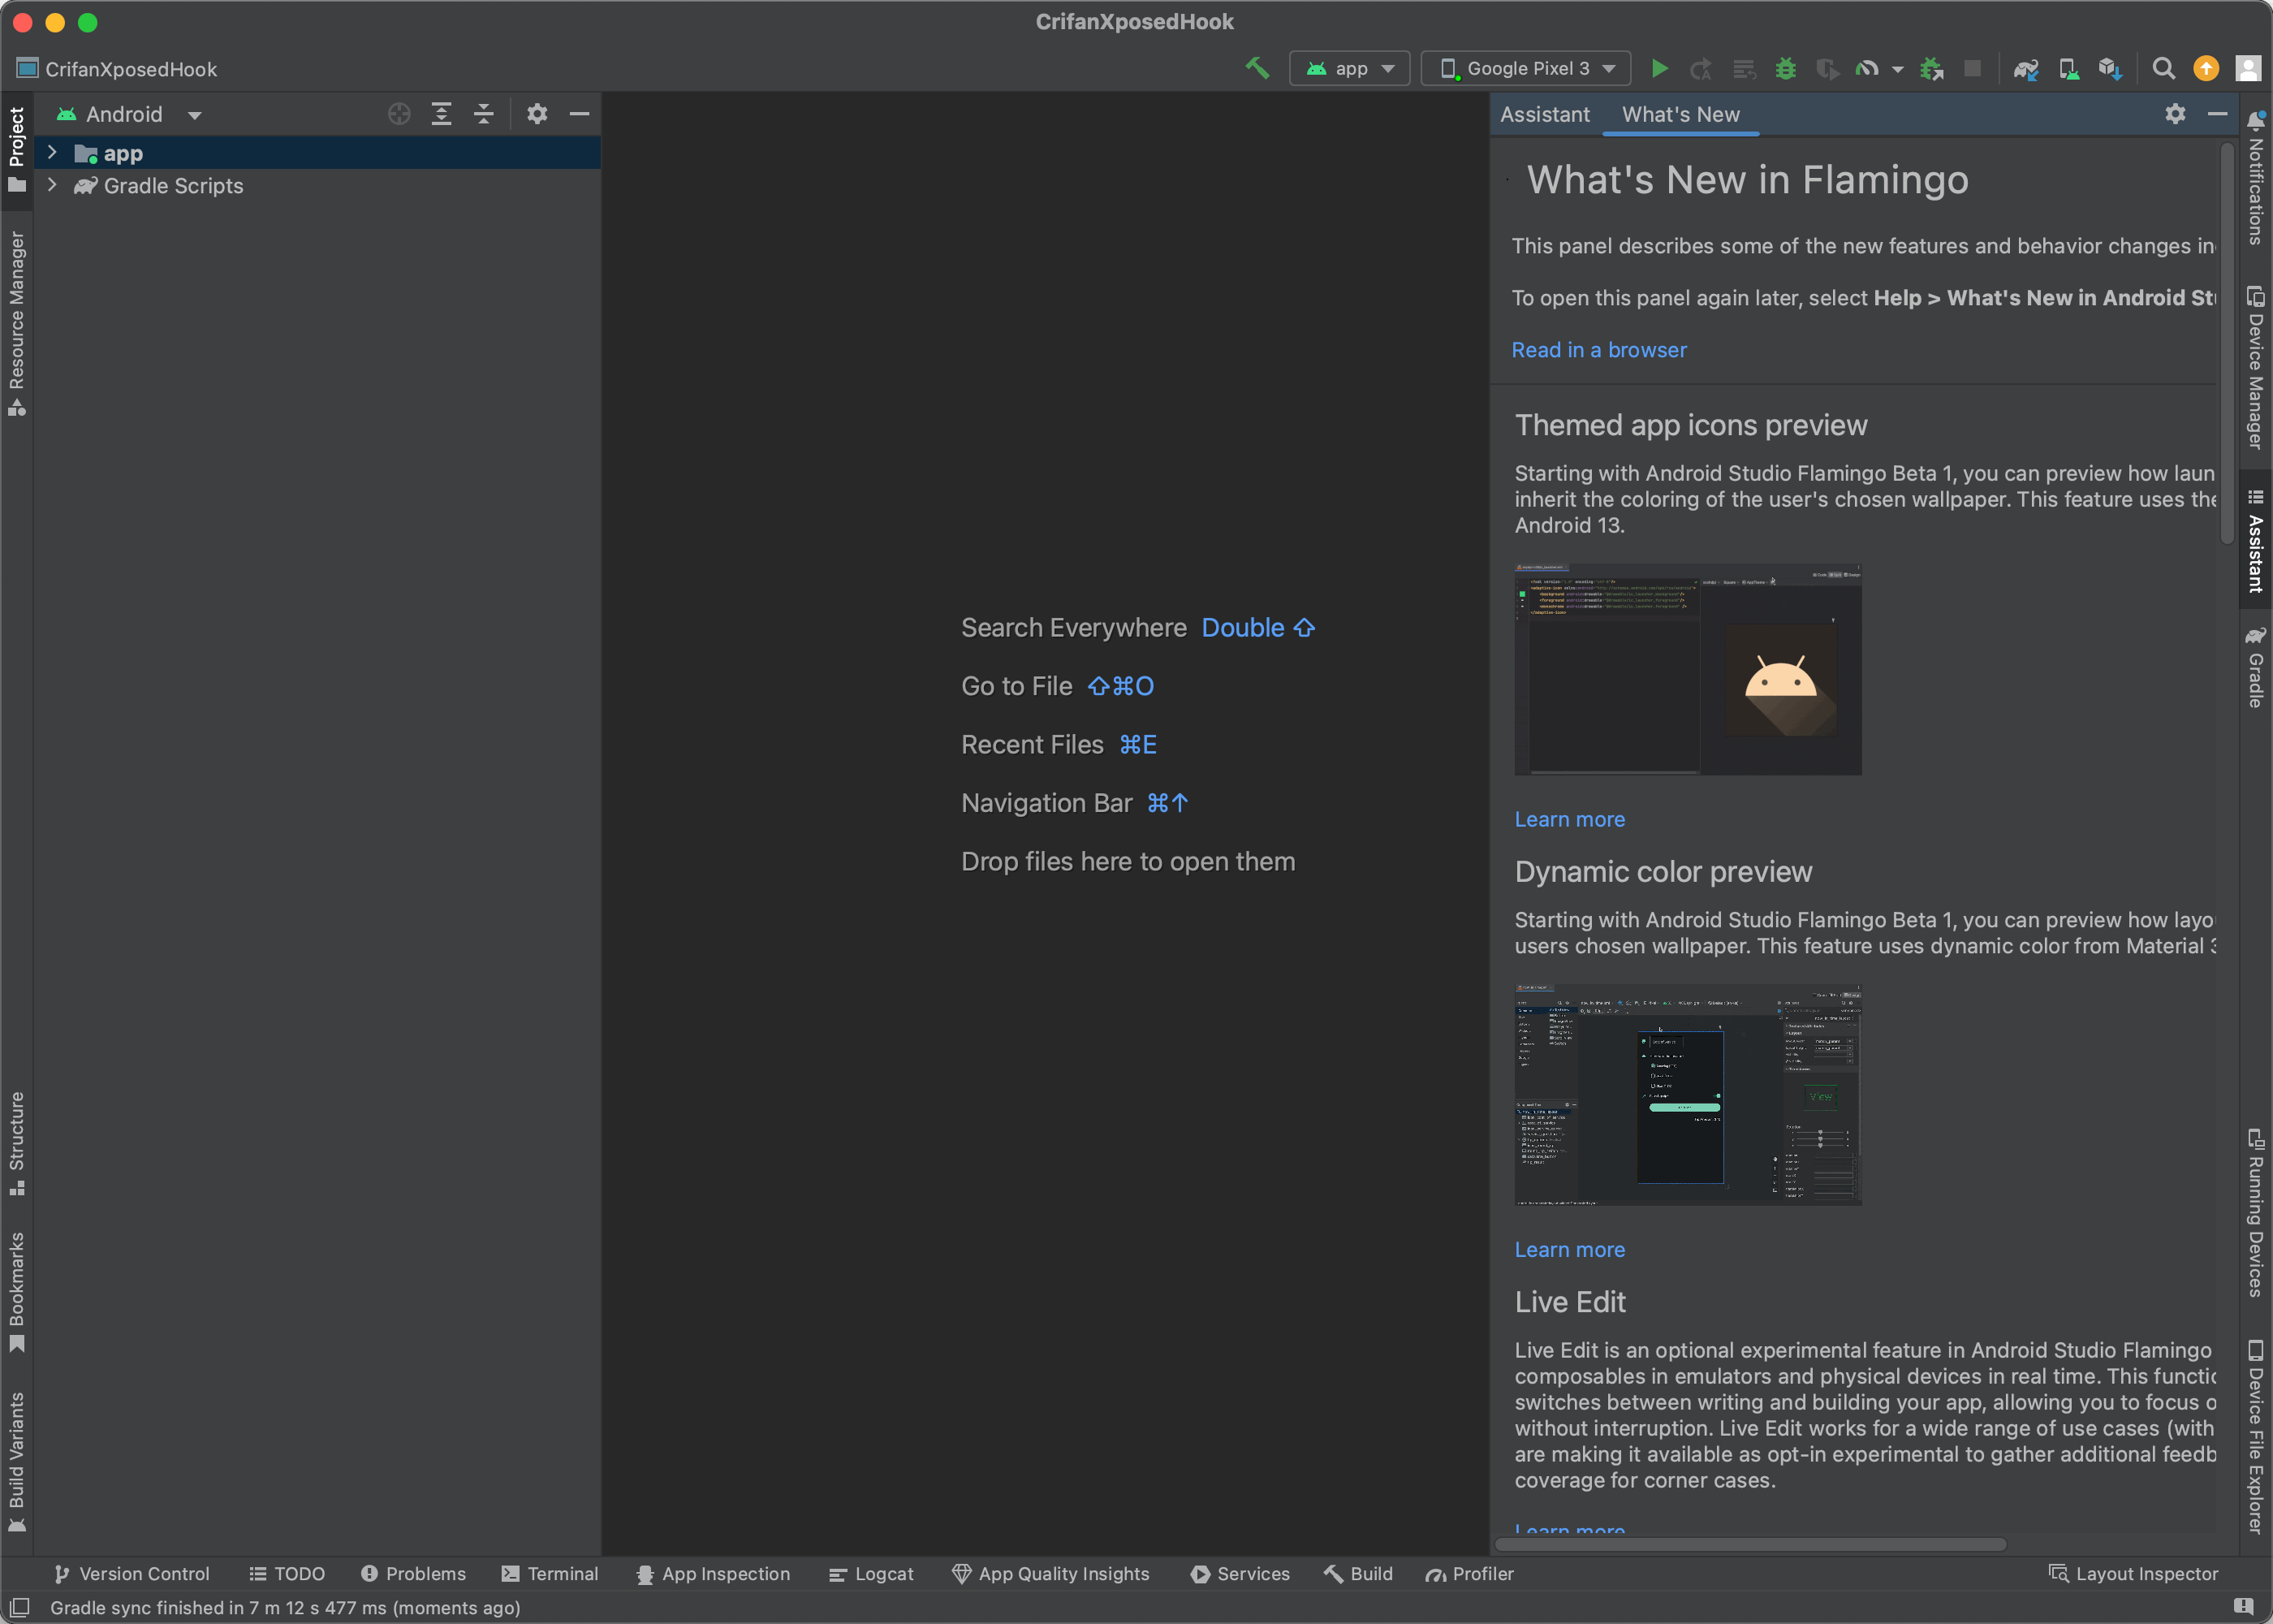Toggle the Notifications side panel
2273x1624 pixels.
point(2255,178)
